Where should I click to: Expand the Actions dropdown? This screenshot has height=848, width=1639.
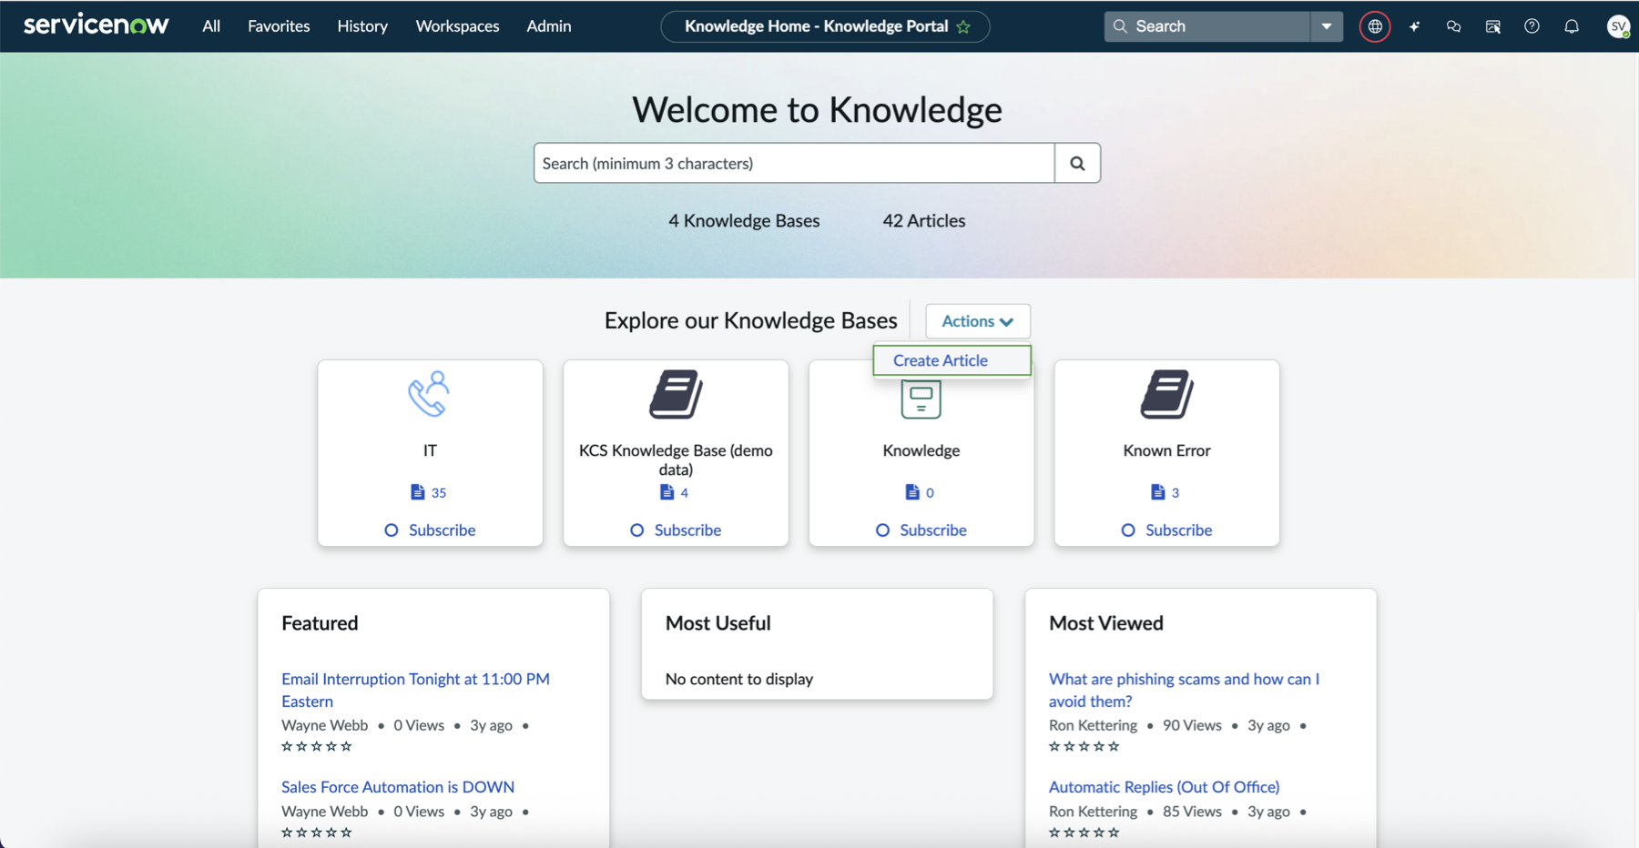[x=978, y=321]
